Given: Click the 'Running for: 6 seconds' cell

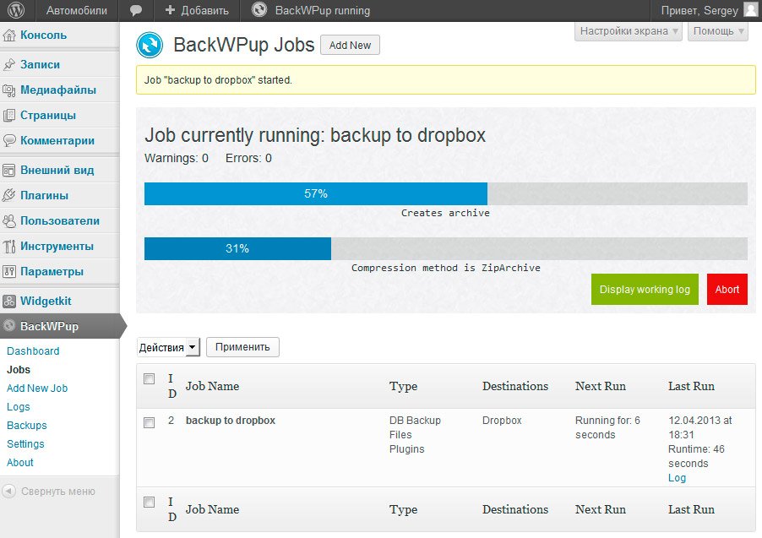Looking at the screenshot, I should pyautogui.click(x=607, y=427).
